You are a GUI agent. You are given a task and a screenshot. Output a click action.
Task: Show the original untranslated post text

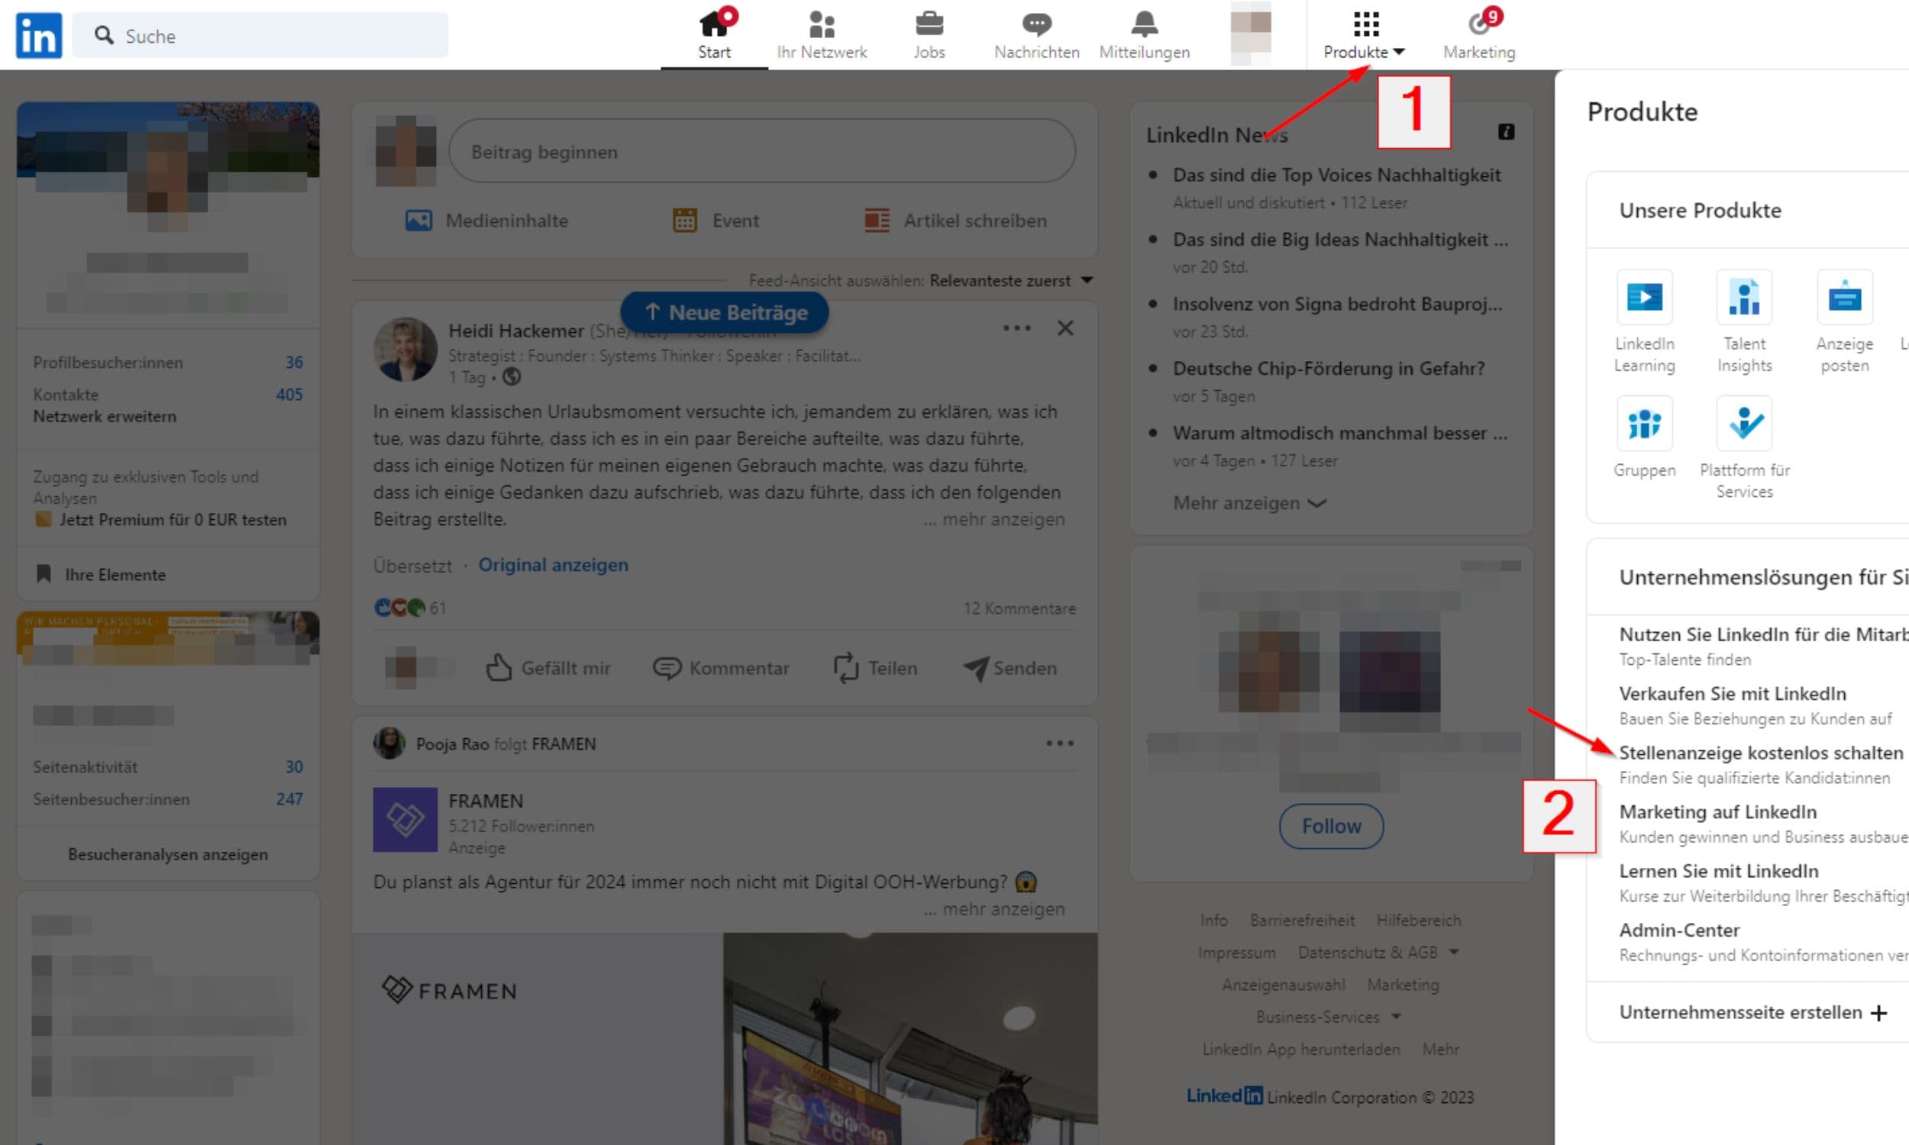coord(554,565)
